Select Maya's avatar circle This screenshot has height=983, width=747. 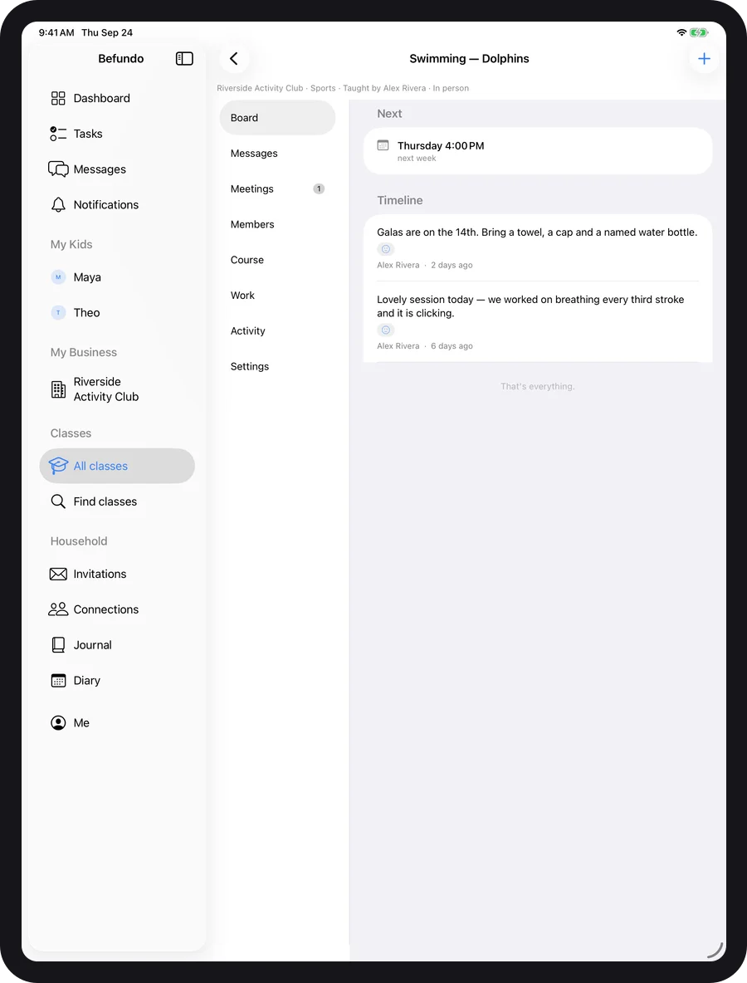click(x=58, y=277)
